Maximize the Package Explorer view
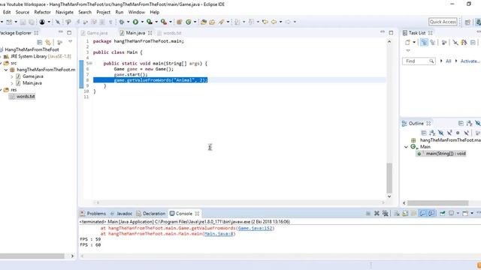481x270 pixels. tap(69, 32)
